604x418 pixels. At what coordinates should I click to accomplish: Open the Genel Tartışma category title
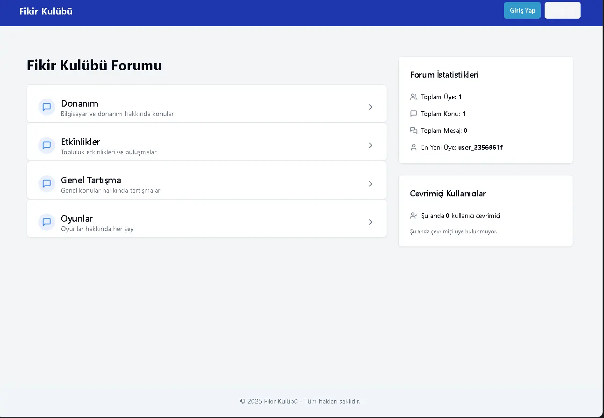tap(91, 180)
